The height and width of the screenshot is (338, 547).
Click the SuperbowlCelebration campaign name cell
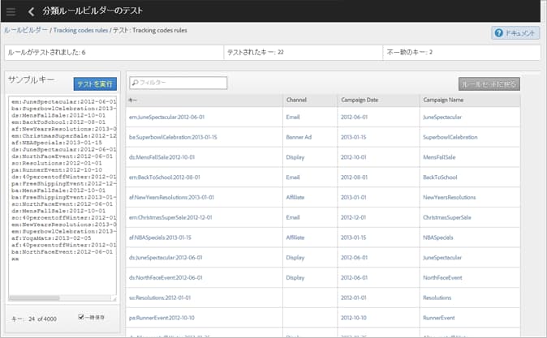click(x=450, y=137)
